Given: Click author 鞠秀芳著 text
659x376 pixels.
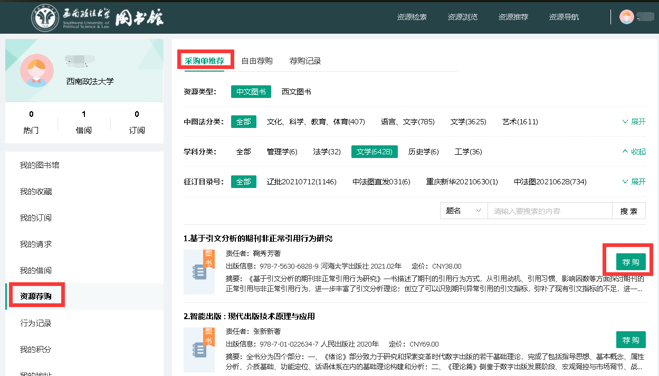Looking at the screenshot, I should tap(267, 254).
